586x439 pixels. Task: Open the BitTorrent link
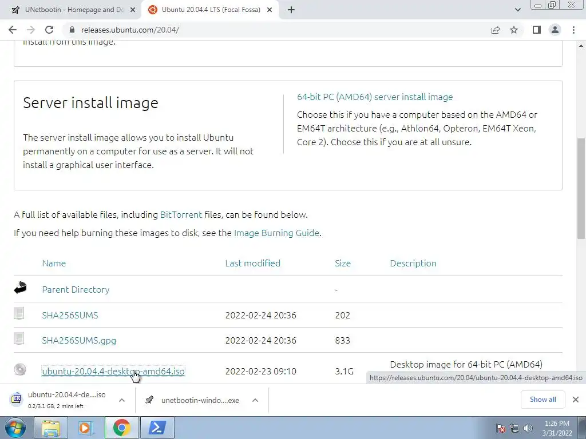pos(181,215)
